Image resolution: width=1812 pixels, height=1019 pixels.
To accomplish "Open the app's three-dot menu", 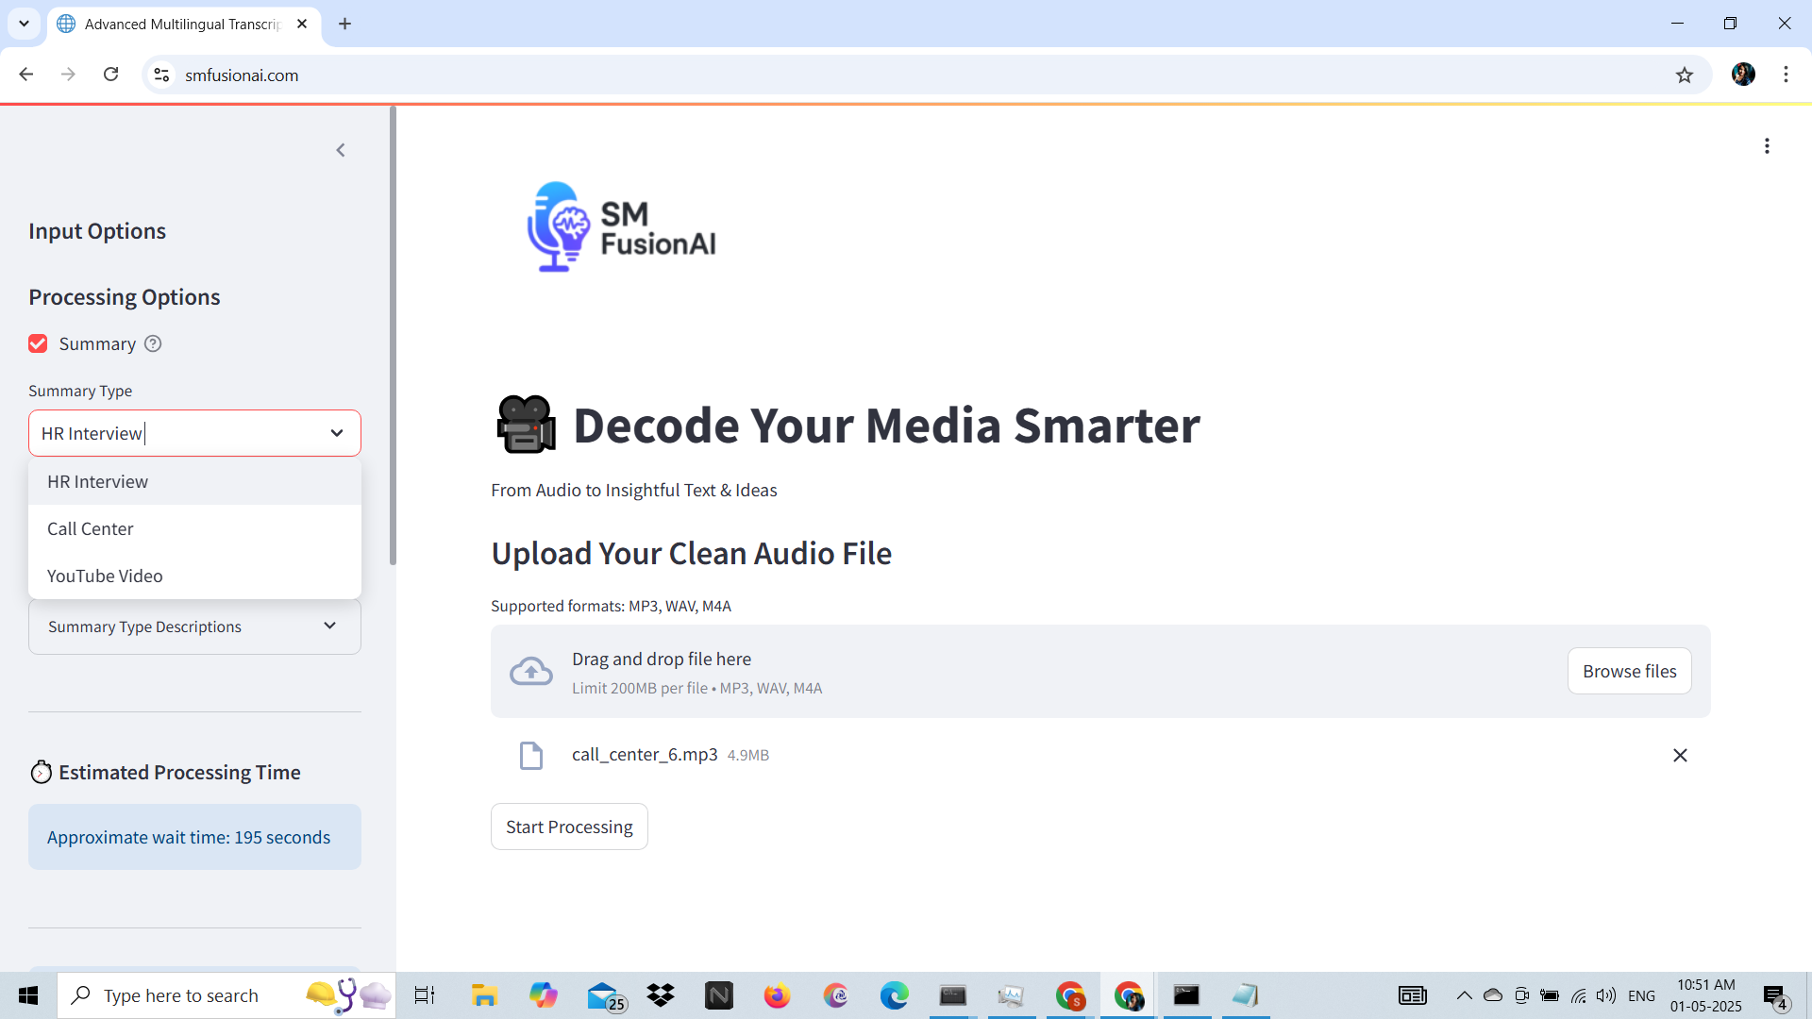I will (1767, 146).
